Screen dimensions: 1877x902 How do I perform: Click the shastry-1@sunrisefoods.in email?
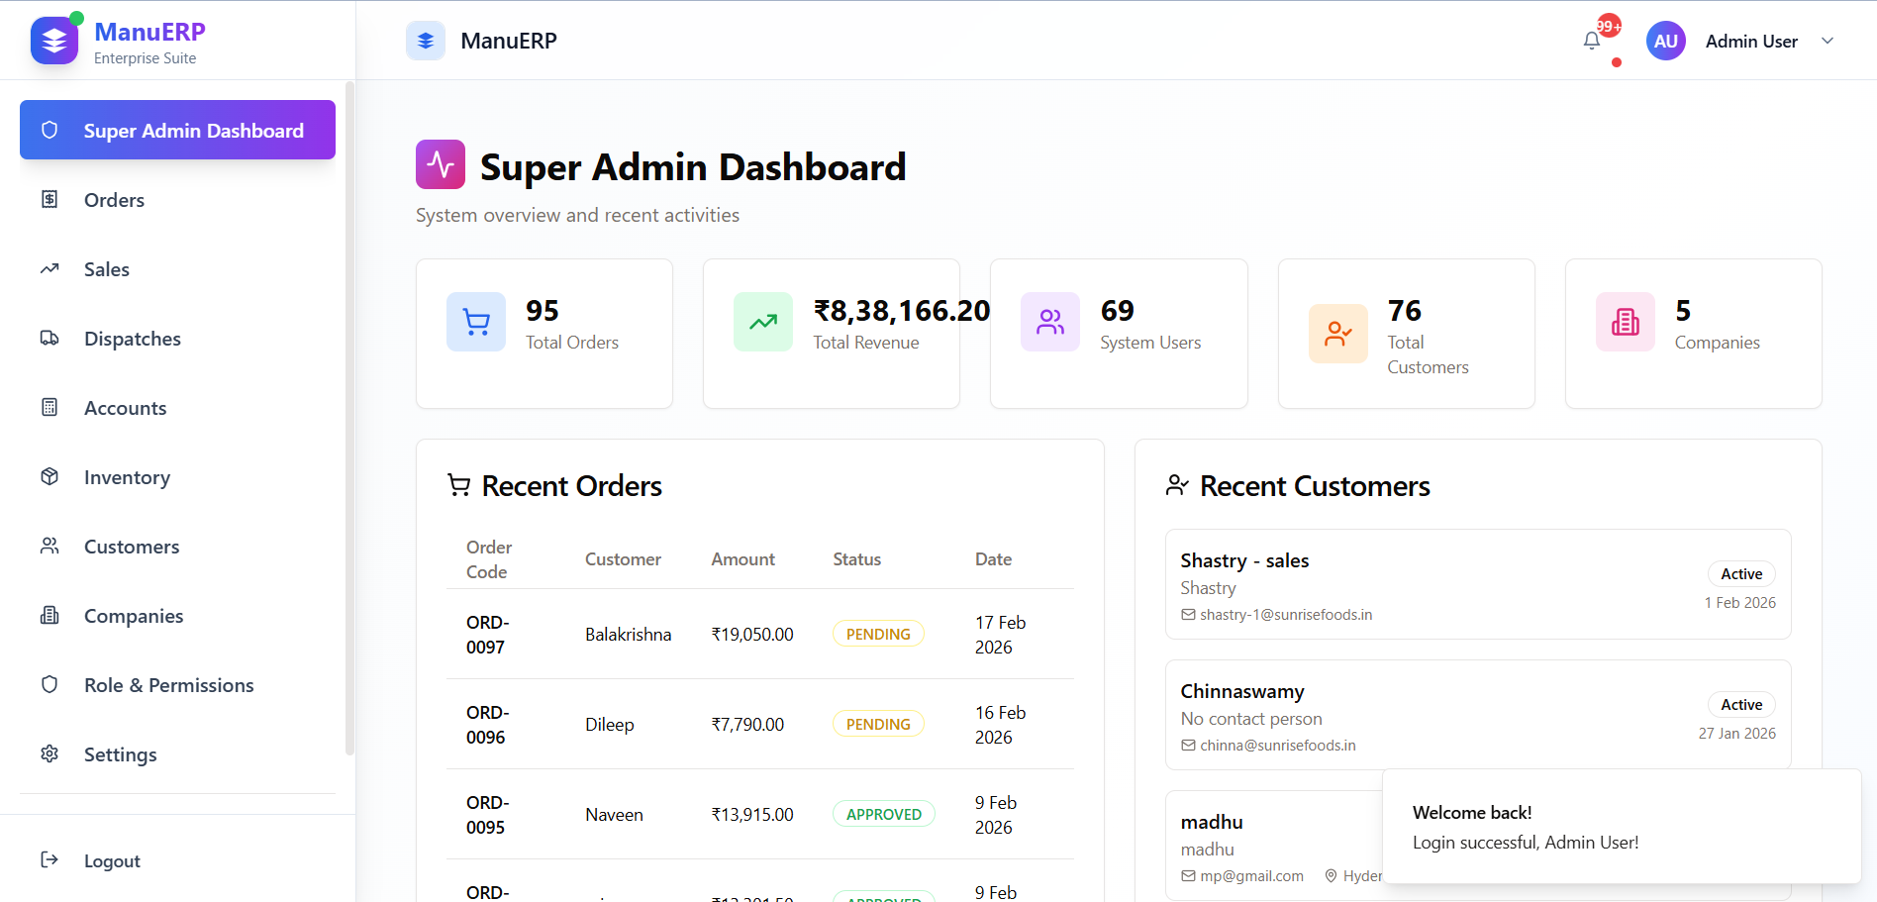[x=1285, y=615]
